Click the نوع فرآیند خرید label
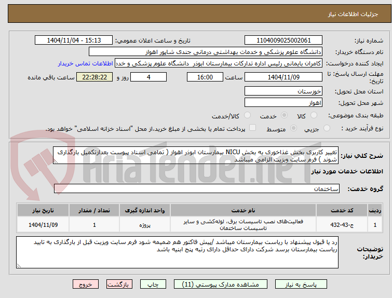 point(362,129)
